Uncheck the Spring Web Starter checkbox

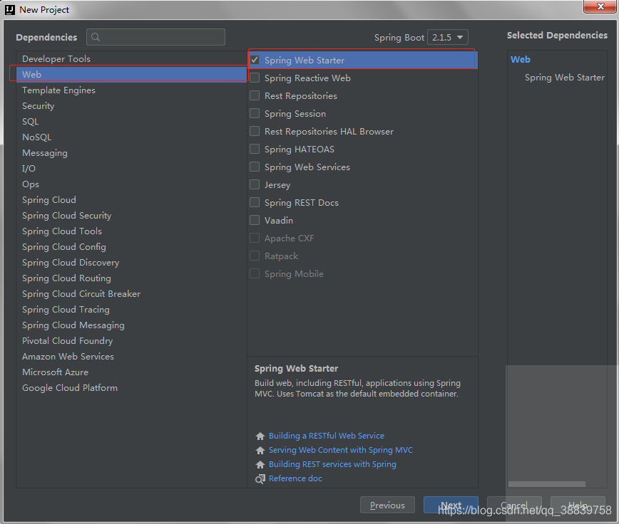click(x=255, y=60)
